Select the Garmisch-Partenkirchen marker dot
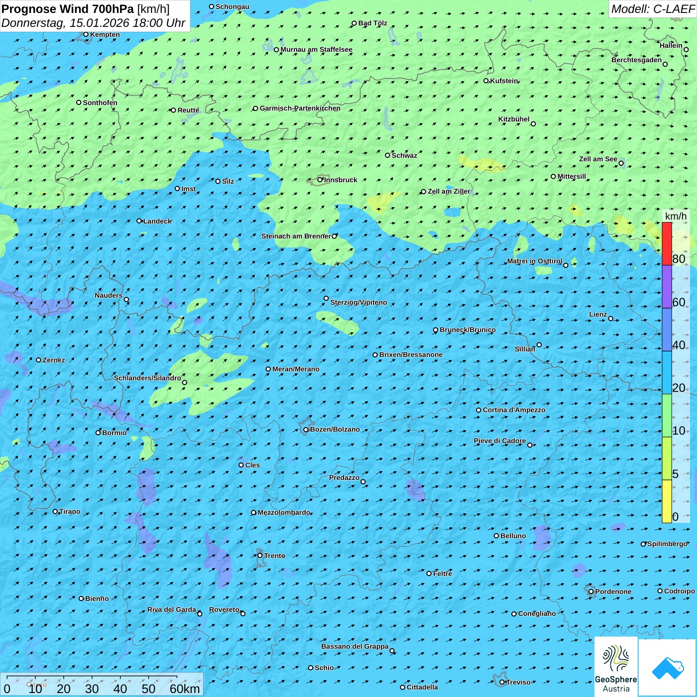 [x=255, y=109]
